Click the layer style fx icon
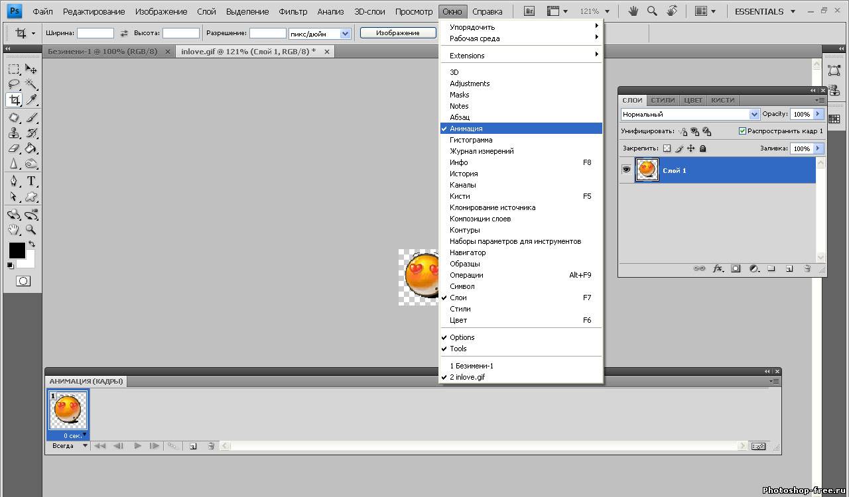 [x=718, y=268]
